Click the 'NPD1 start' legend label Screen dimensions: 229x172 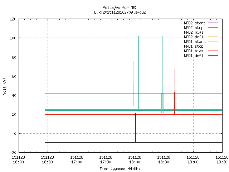(x=195, y=42)
